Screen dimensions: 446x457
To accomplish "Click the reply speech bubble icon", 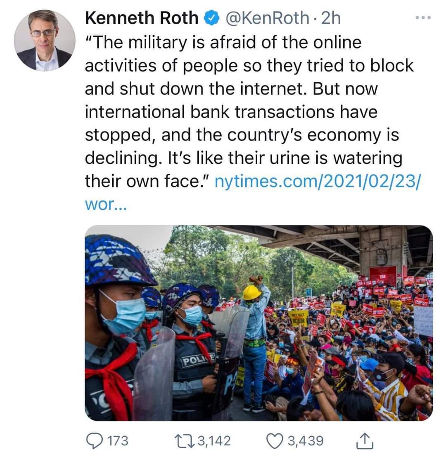I will tap(95, 440).
